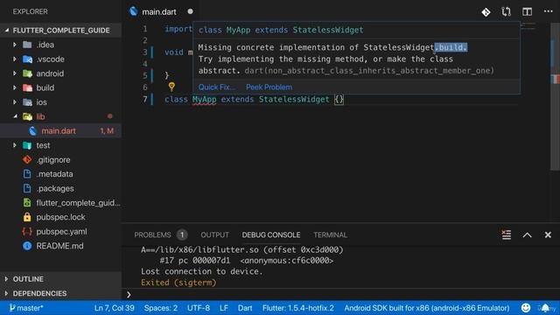560x315 pixels.
Task: Click Peek Problem in the hover popup
Action: pyautogui.click(x=269, y=87)
